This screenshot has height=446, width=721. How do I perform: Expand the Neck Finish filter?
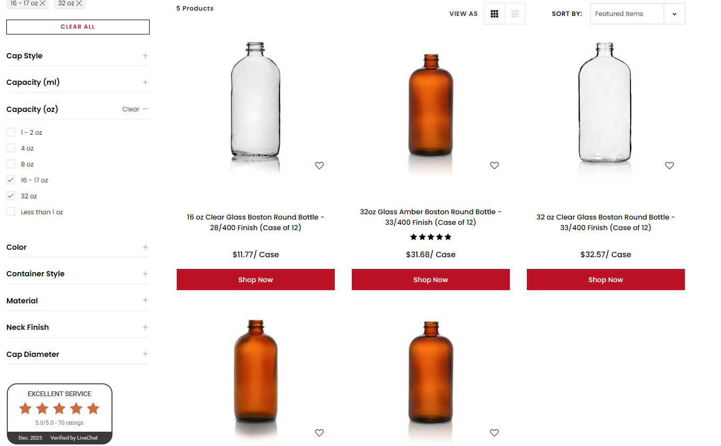(x=145, y=327)
